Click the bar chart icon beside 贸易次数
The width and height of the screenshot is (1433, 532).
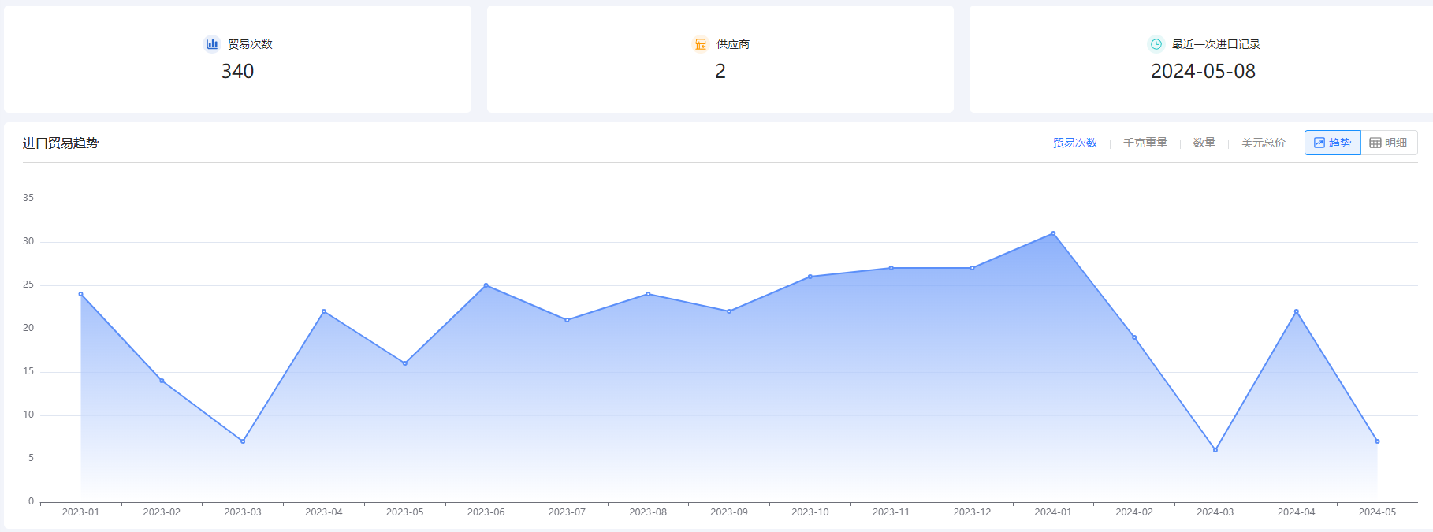click(211, 44)
